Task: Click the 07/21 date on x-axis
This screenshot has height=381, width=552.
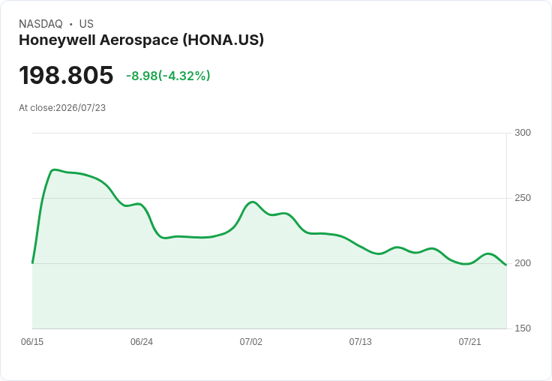Action: (x=469, y=342)
